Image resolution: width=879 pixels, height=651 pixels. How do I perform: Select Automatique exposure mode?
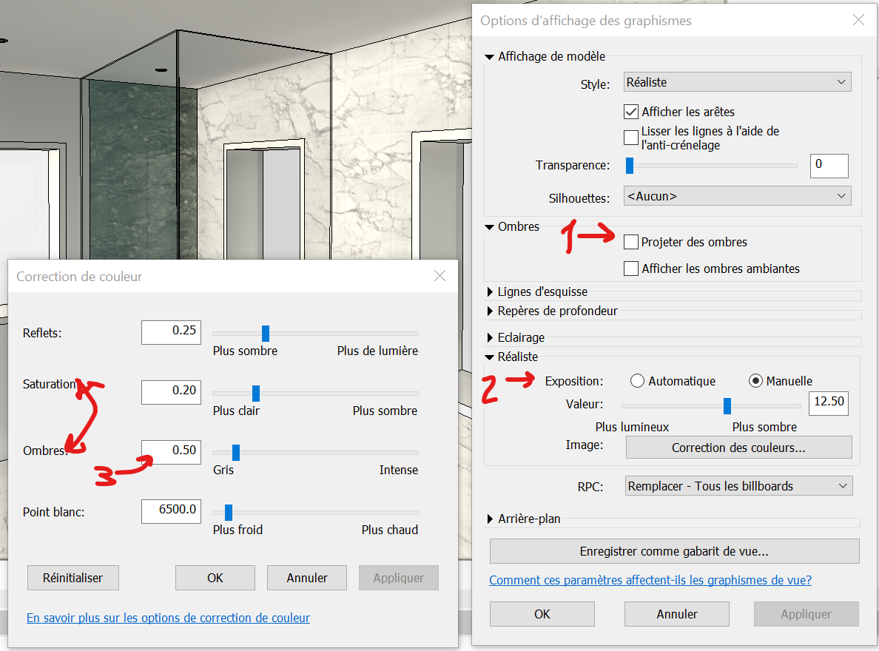coord(637,380)
